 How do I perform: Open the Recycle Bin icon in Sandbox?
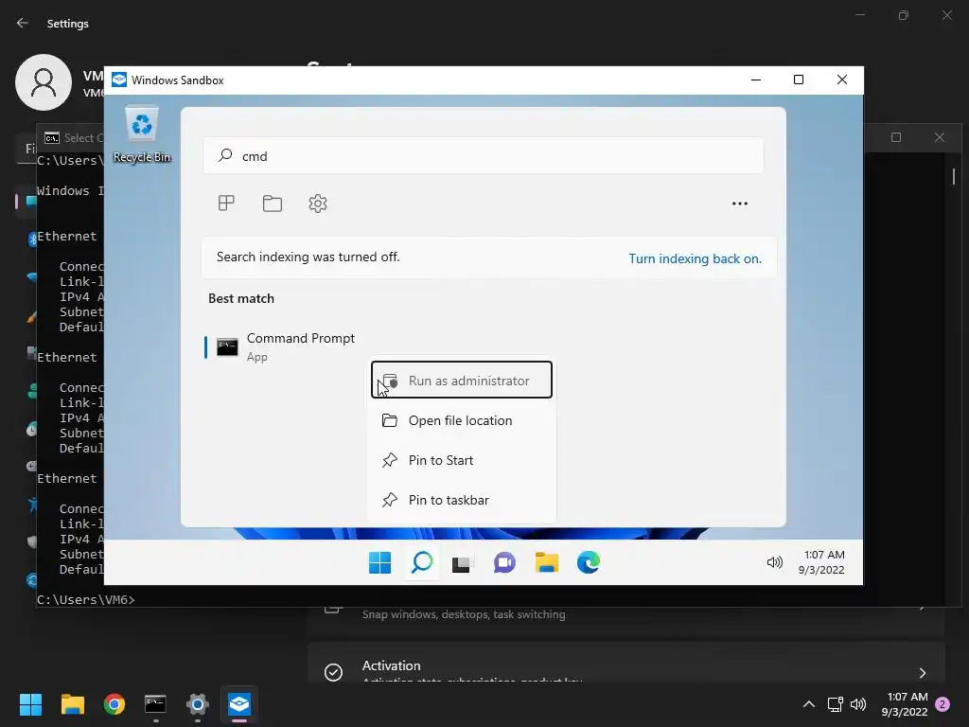[x=142, y=134]
